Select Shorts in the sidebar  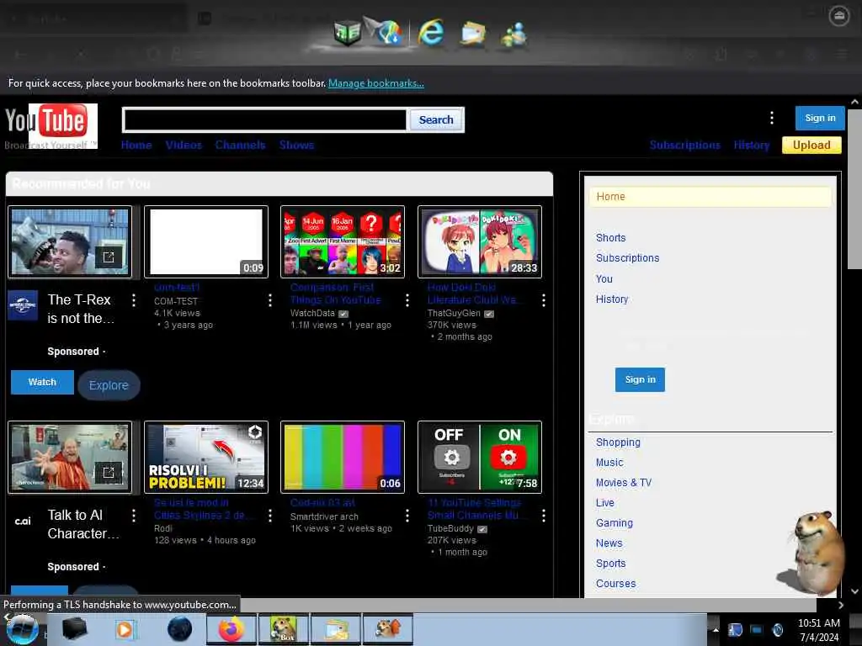tap(611, 238)
